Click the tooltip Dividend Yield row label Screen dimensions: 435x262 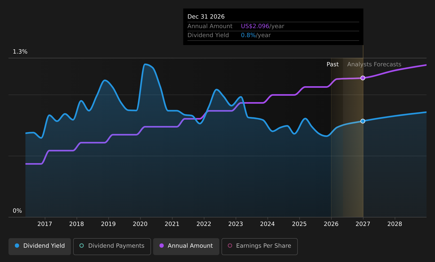[208, 35]
